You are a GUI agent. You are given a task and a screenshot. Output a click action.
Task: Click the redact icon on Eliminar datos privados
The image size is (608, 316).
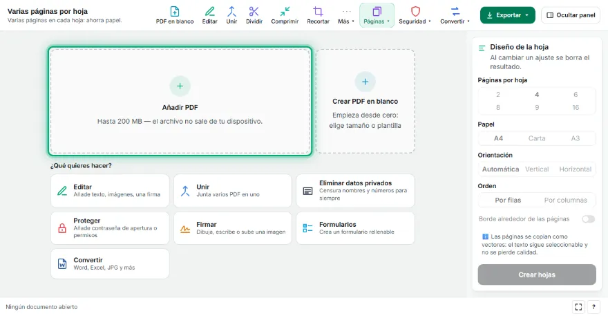point(308,191)
